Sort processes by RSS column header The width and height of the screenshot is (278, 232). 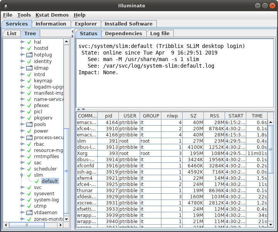214,116
